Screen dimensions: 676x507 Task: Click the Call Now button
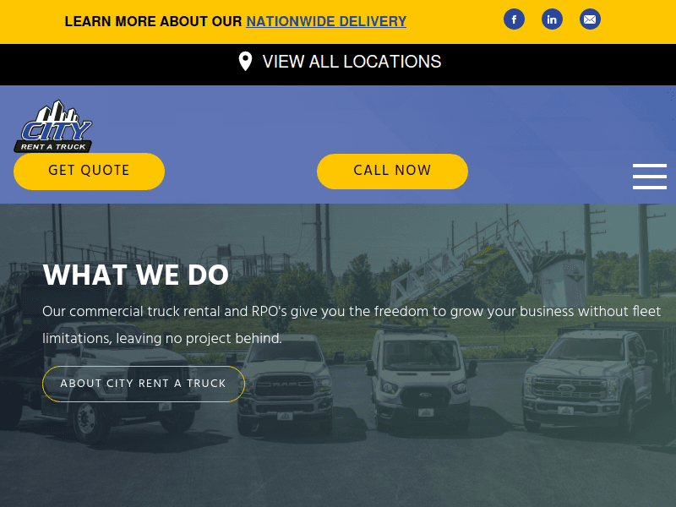pos(392,172)
